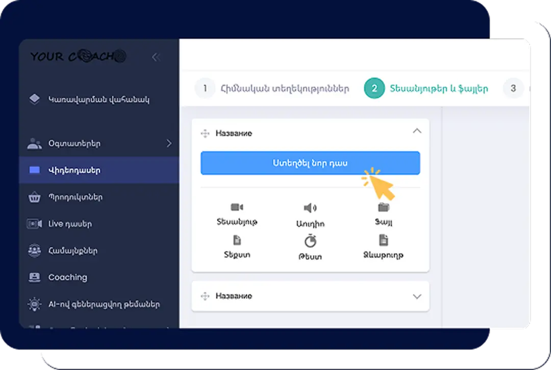Add test with Թեստ stopwatch icon
The width and height of the screenshot is (551, 370).
point(310,241)
